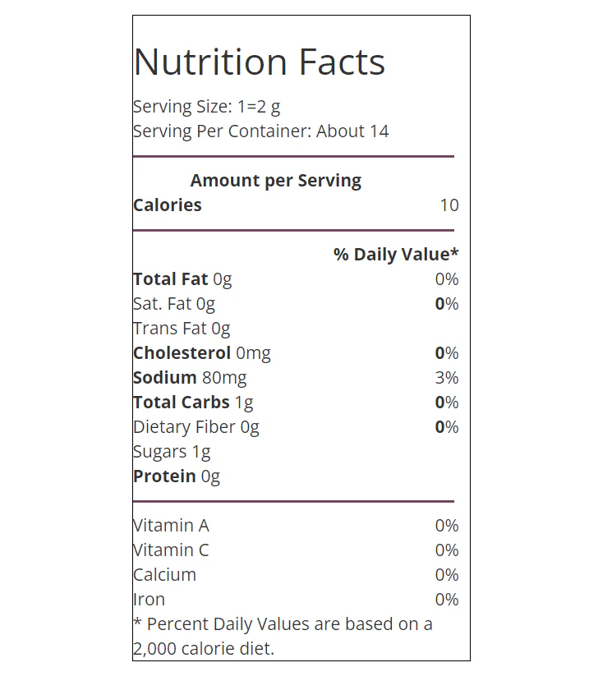Click the Nutrition Facts heading
Viewport: 589px width, 681px height.
260,62
